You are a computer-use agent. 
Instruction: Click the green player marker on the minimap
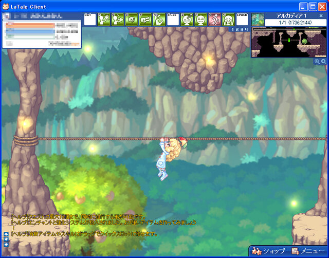click(x=289, y=40)
